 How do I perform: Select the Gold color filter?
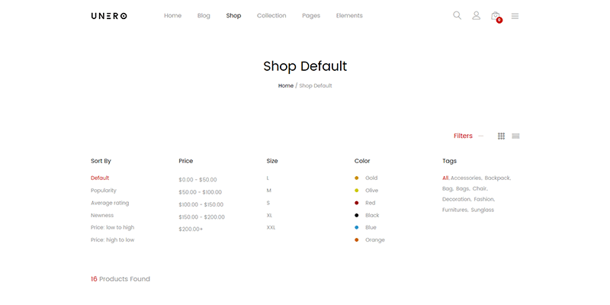point(371,178)
